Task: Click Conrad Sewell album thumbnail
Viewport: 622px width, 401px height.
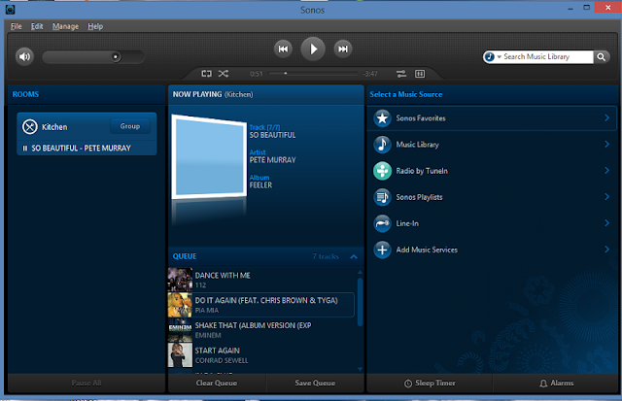Action: click(x=180, y=355)
